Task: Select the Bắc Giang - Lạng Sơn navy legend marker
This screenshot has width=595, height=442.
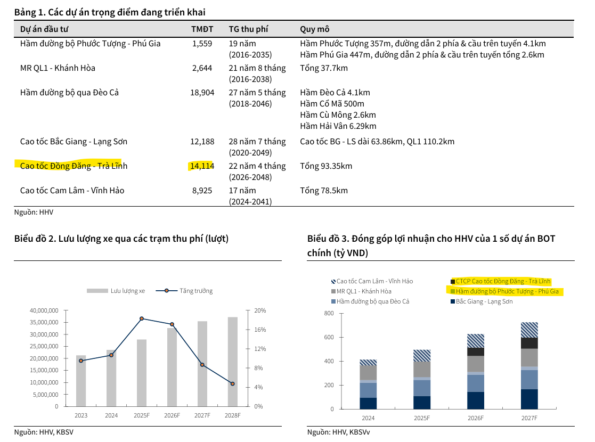Action: (x=452, y=301)
